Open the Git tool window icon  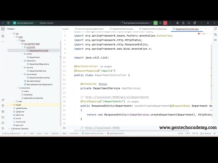pyautogui.click(x=3, y=128)
